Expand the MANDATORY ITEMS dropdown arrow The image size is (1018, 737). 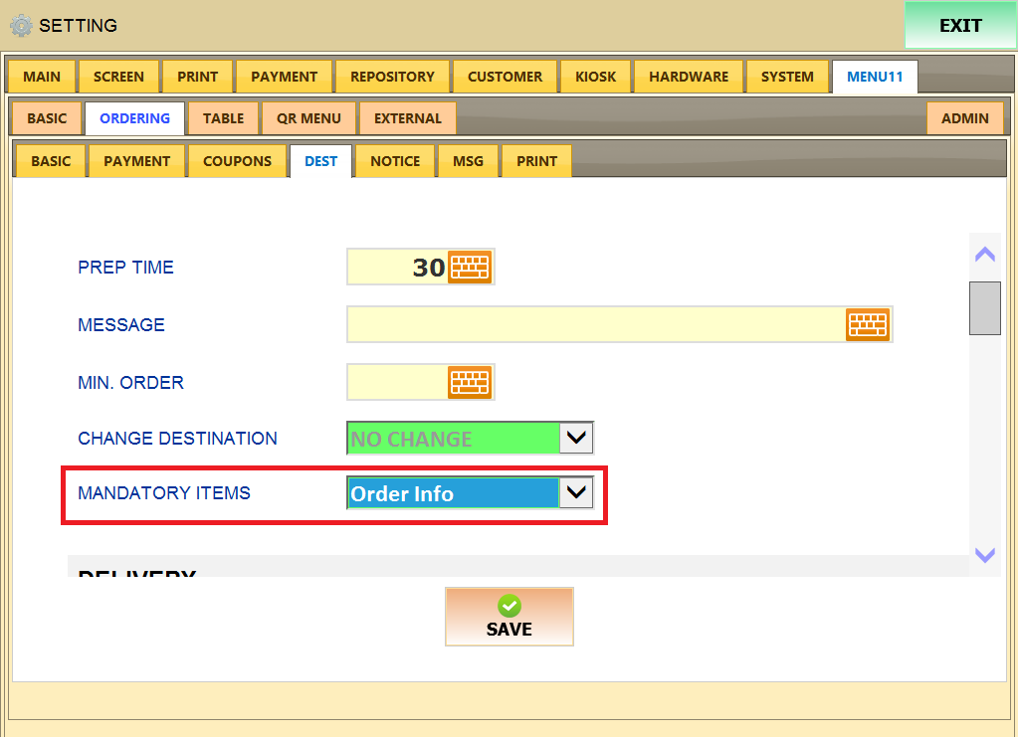click(x=576, y=493)
